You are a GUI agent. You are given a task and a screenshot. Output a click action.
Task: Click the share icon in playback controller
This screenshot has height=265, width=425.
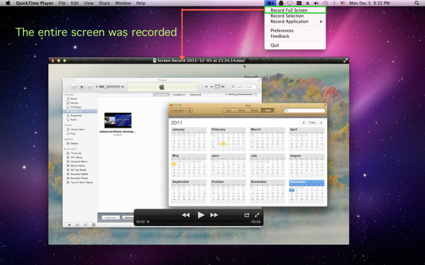246,215
